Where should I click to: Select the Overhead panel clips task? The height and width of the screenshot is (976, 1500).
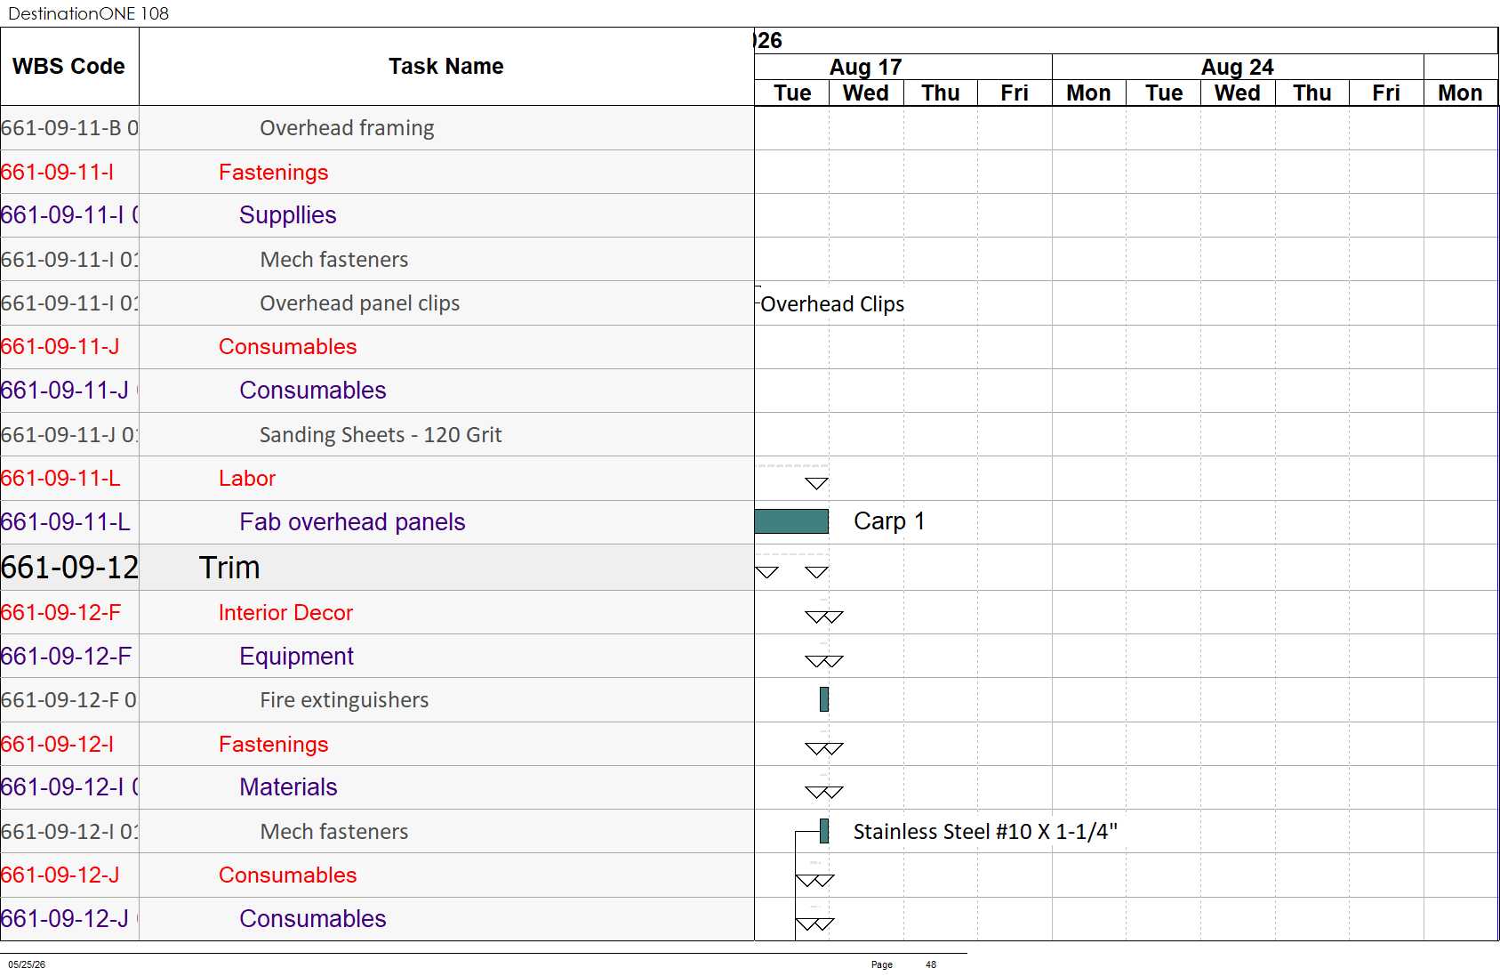pyautogui.click(x=359, y=303)
